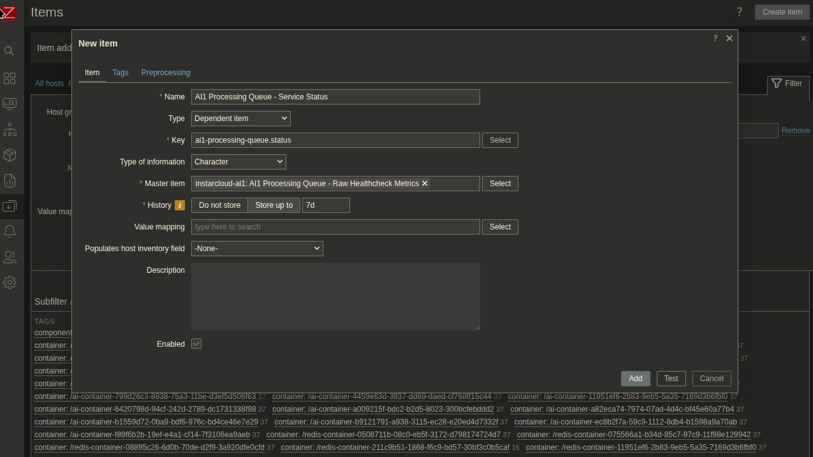Open the Alerts bell sidebar icon
Screen dimensions: 813x457
10,231
